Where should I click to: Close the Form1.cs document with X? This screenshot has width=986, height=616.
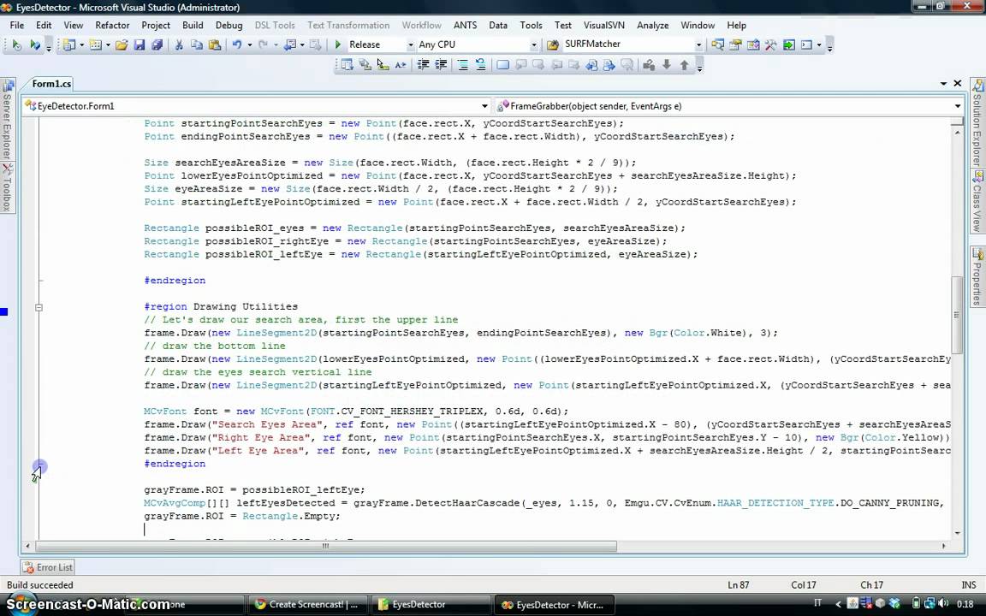pyautogui.click(x=957, y=83)
